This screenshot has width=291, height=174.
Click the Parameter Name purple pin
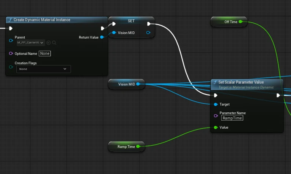click(x=215, y=116)
